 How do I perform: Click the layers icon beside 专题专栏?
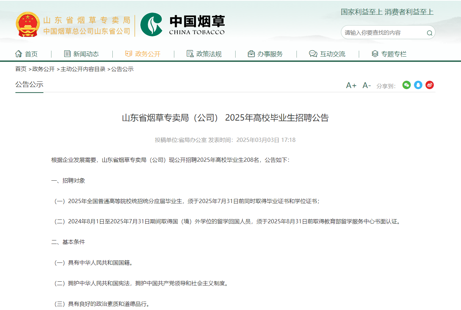point(375,54)
